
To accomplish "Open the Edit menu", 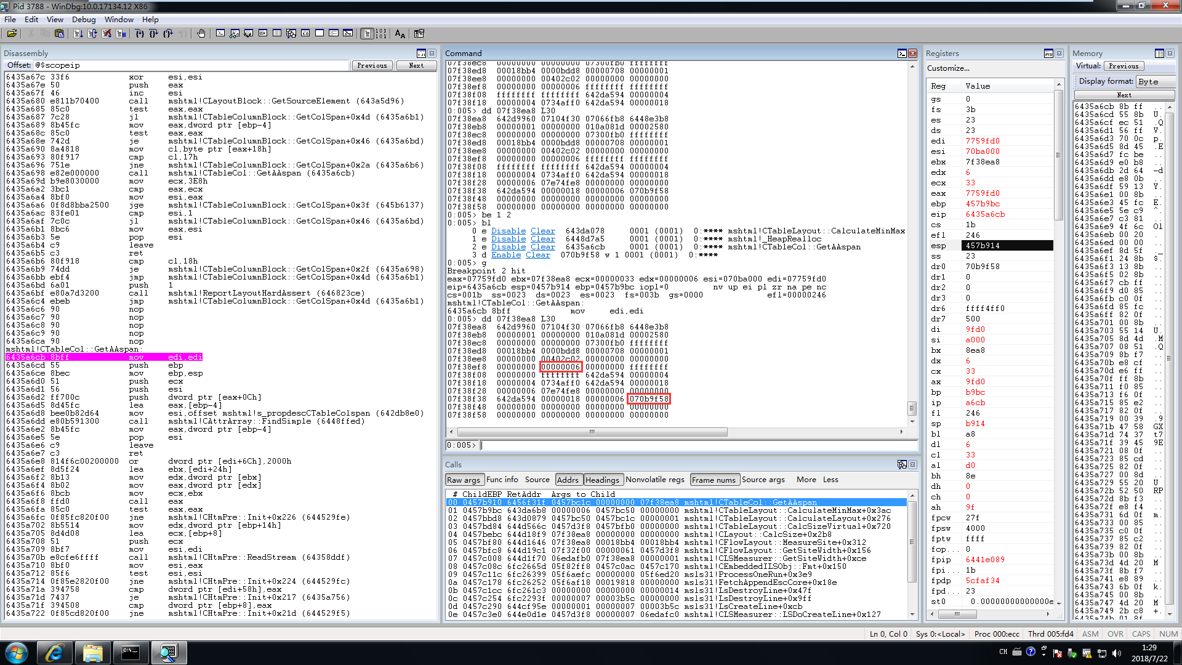I will pyautogui.click(x=31, y=19).
